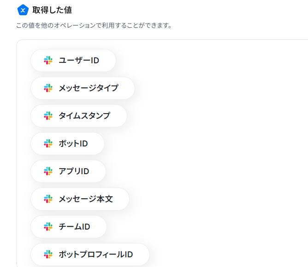Screen dimensions: 308x267
Task: Select the ボットプロフィールID value chip
Action: [x=90, y=255]
